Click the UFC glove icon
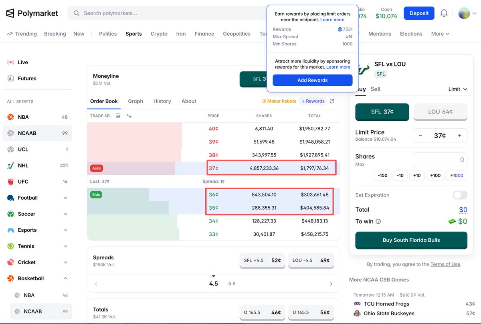This screenshot has width=481, height=324. [x=11, y=182]
